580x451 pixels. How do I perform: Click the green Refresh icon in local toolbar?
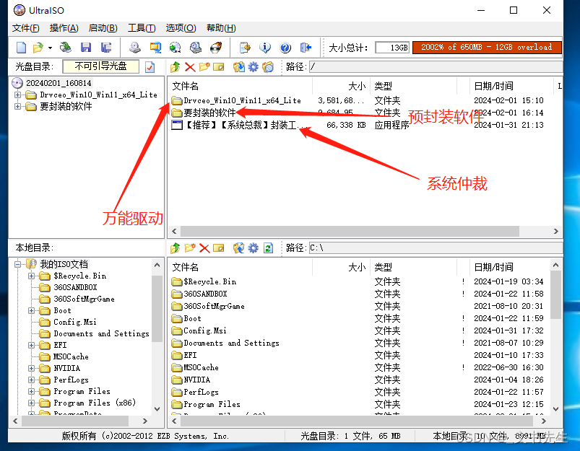pyautogui.click(x=268, y=248)
